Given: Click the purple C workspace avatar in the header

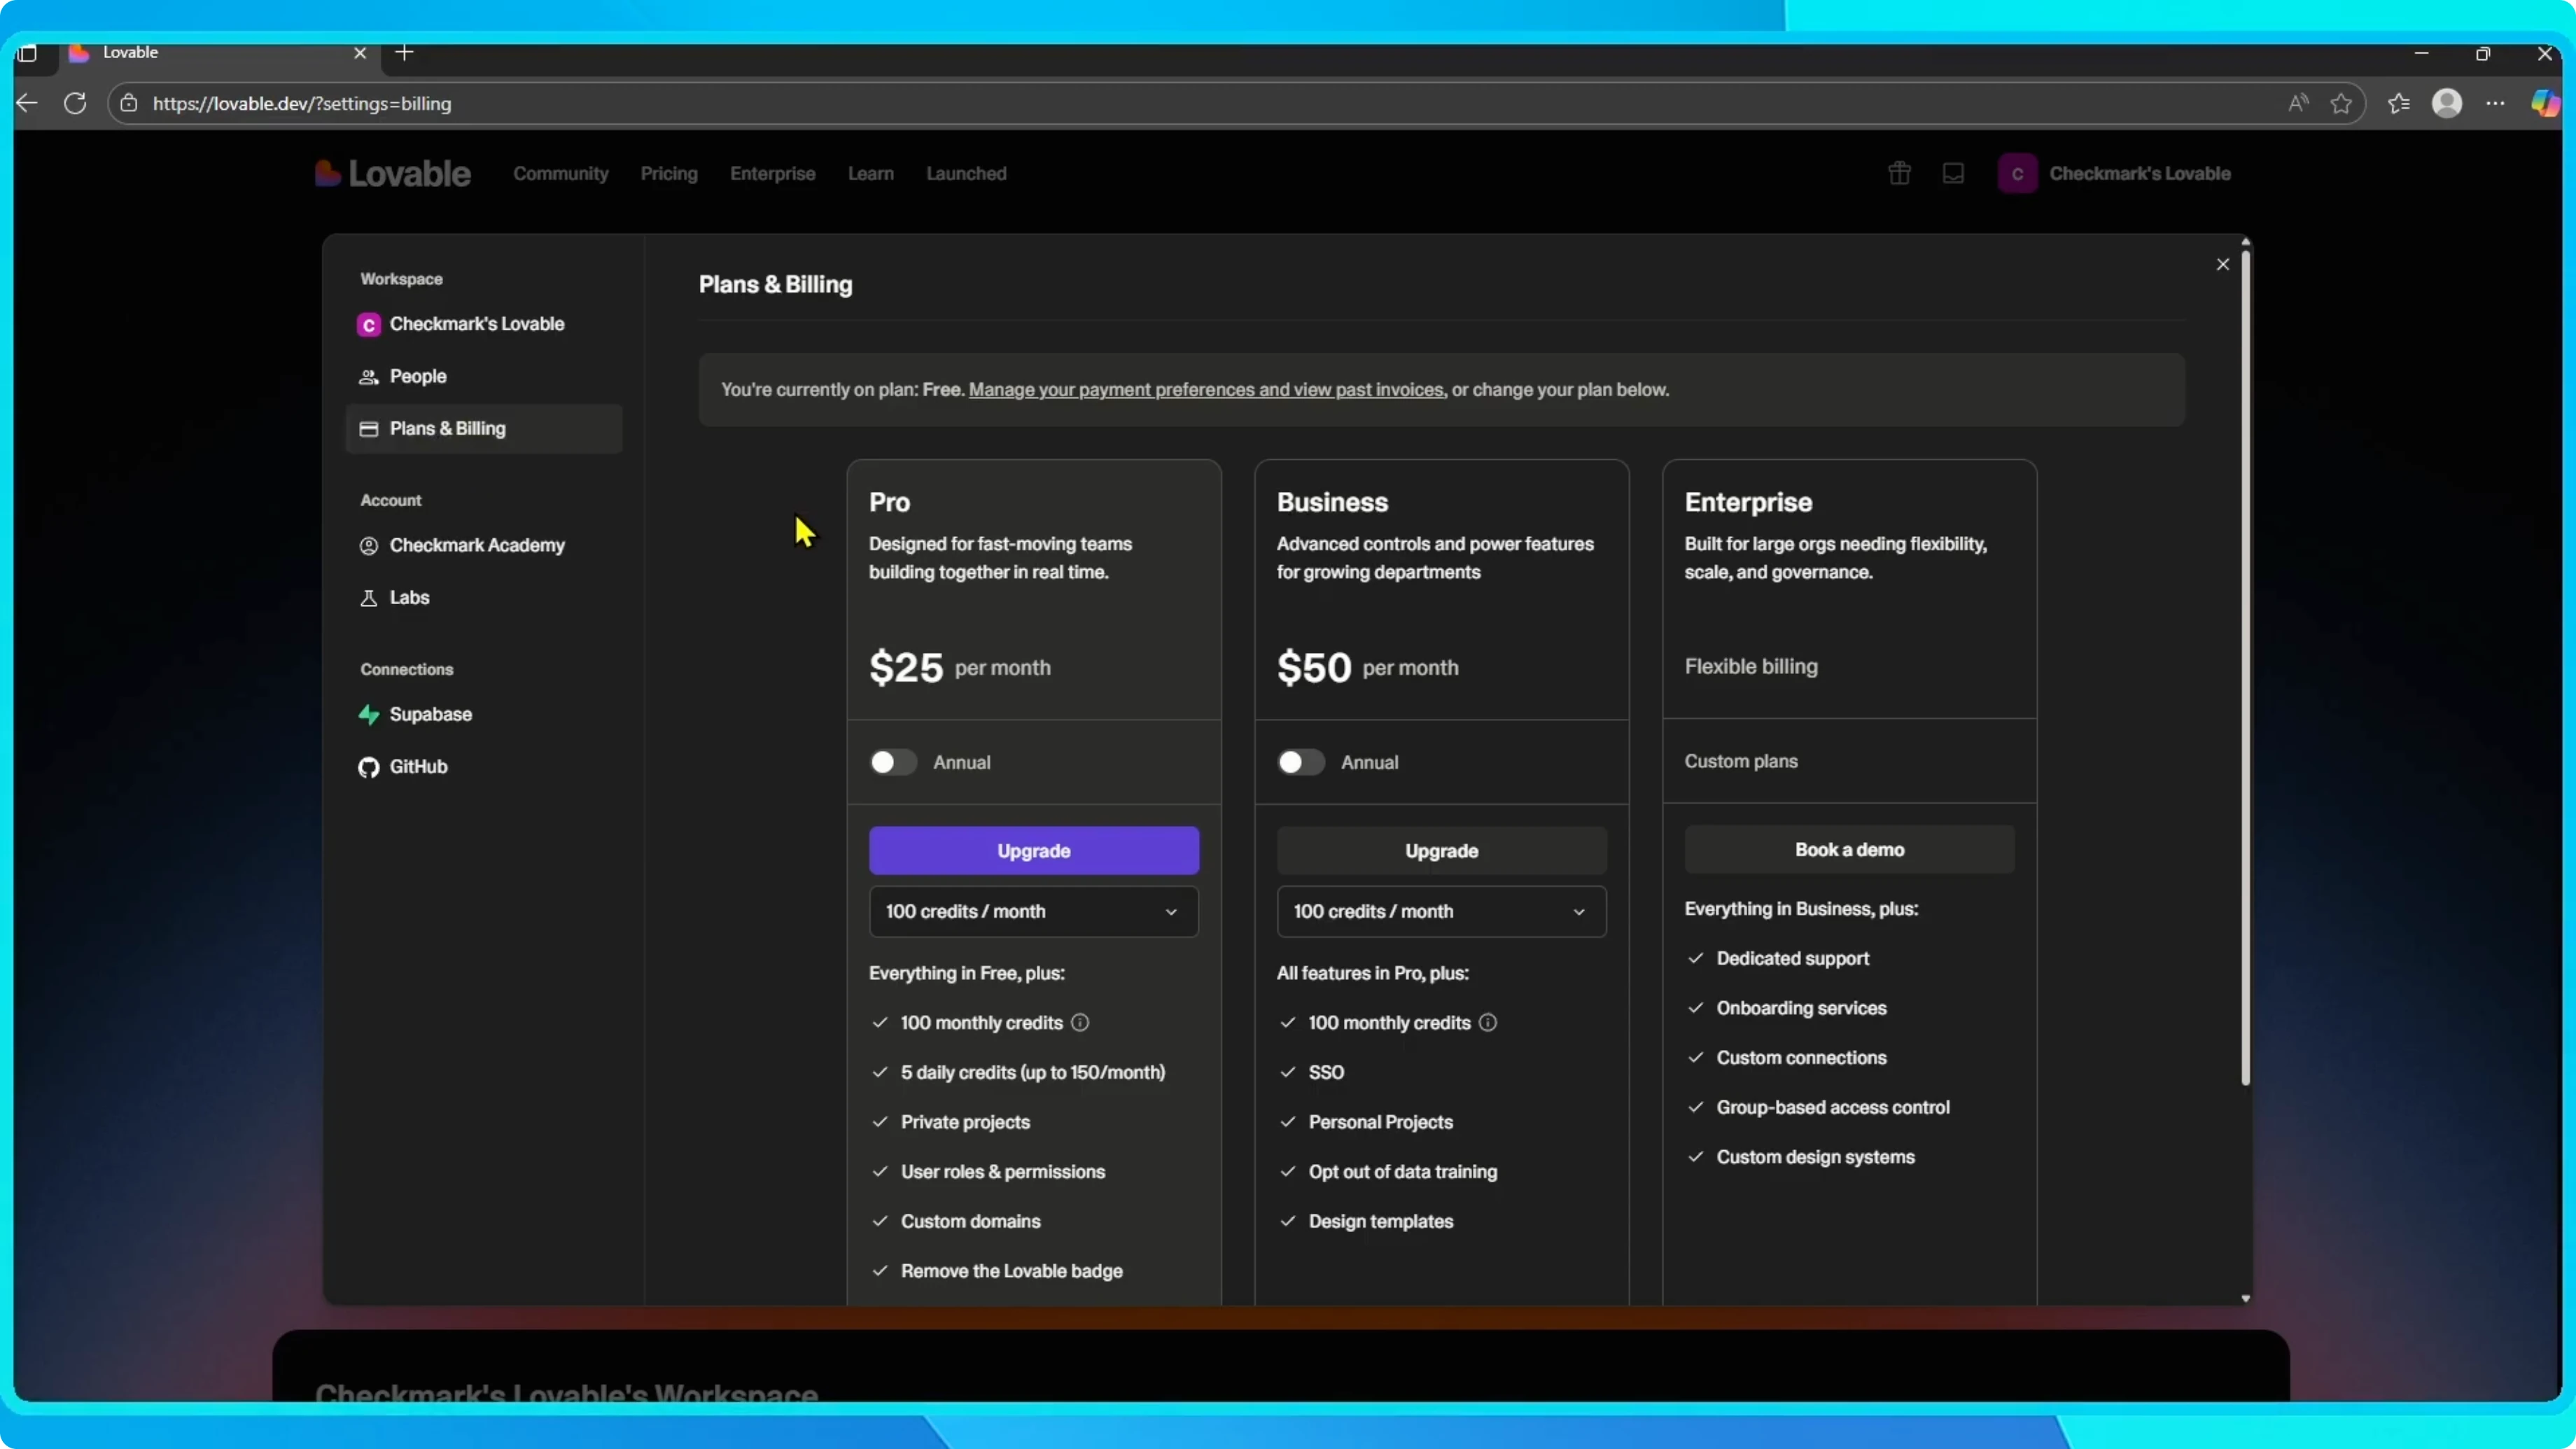Looking at the screenshot, I should [x=2017, y=173].
